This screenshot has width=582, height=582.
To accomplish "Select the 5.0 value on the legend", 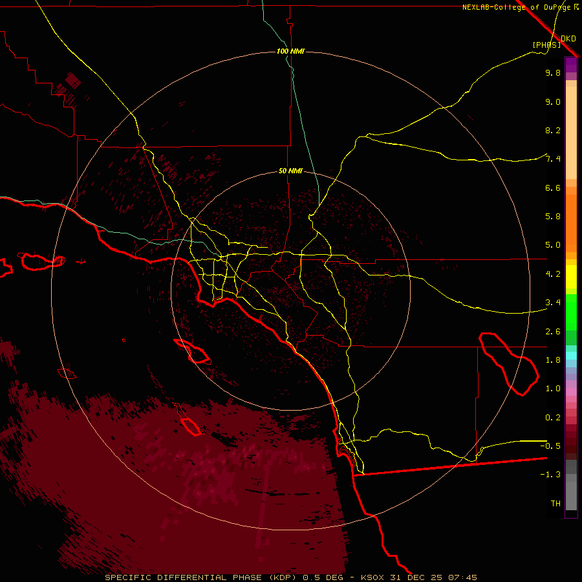I will [x=553, y=245].
